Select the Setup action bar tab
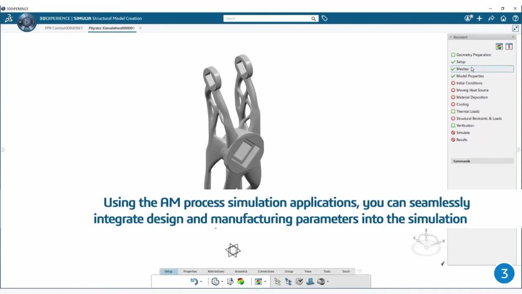This screenshot has height=294, width=522. click(169, 271)
